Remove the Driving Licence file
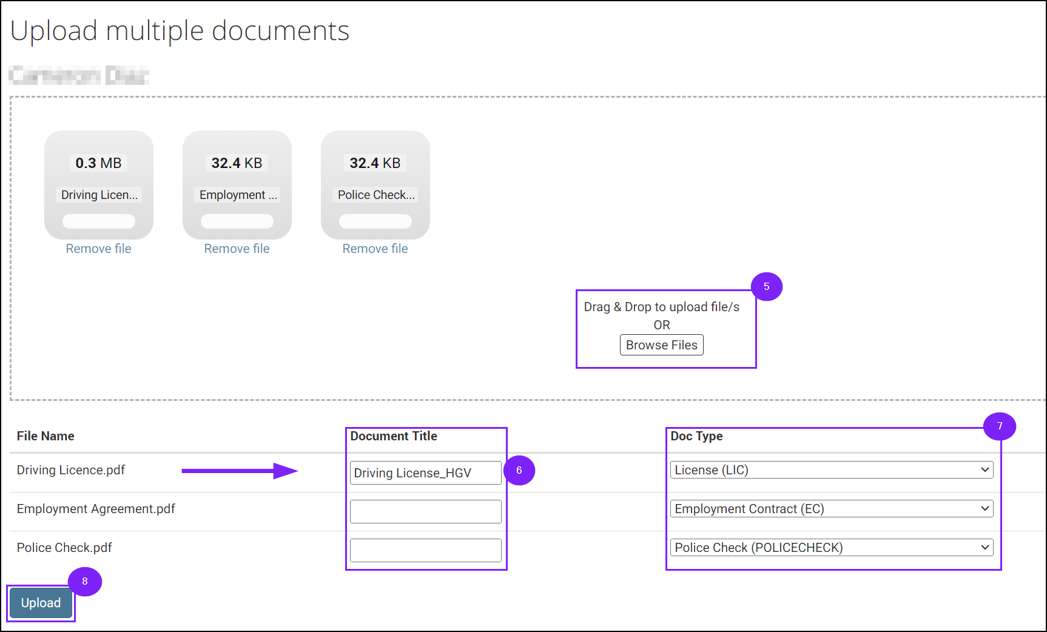The image size is (1047, 632). [x=98, y=249]
